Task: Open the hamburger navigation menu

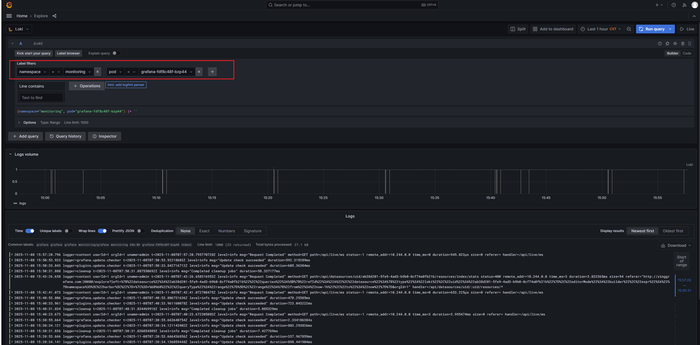Action: [x=9, y=16]
